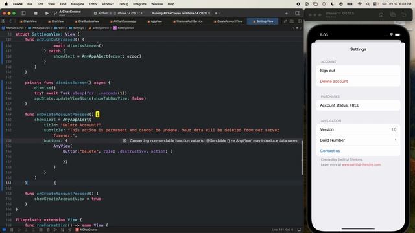Screen dimensions: 415x233
Task: Open the adjust editor options icon
Action: (291, 21)
